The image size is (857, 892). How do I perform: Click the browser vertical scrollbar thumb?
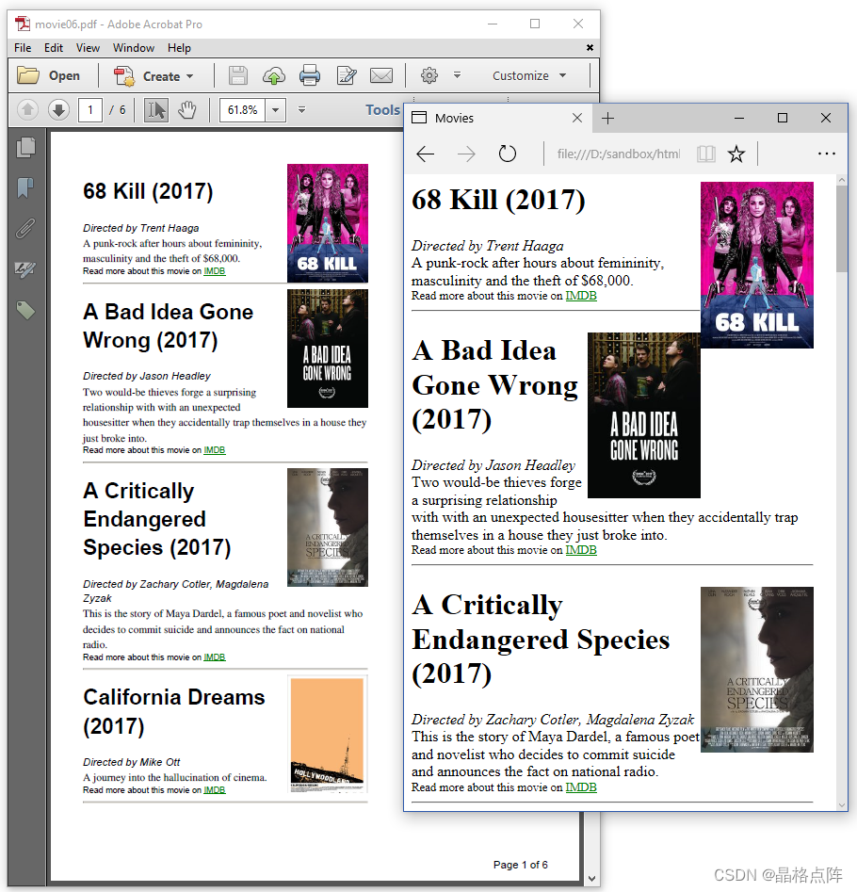tap(842, 228)
